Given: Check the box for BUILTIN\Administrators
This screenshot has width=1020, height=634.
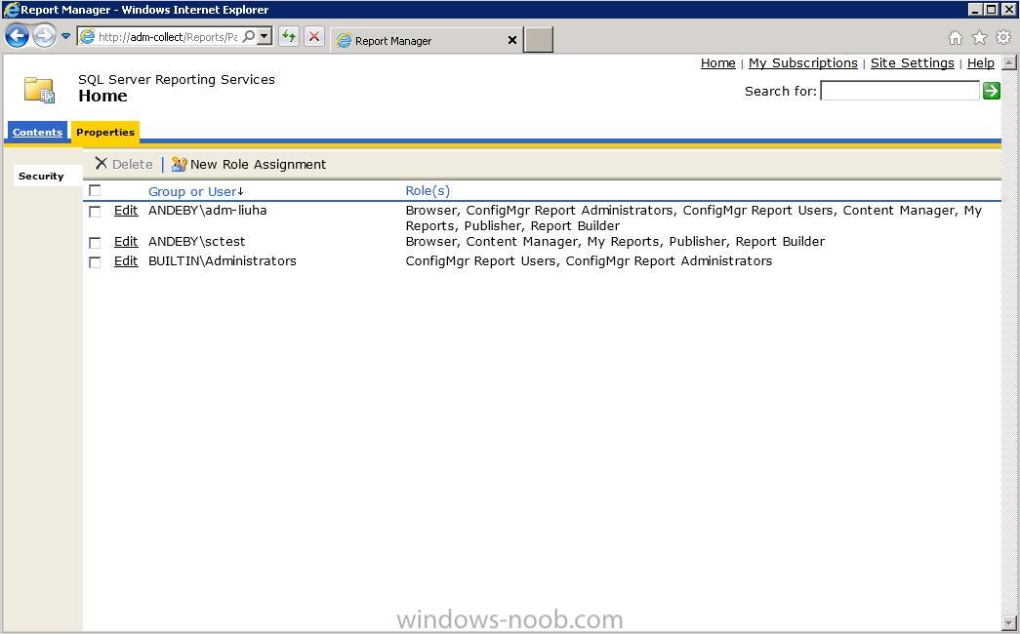Looking at the screenshot, I should click(95, 262).
